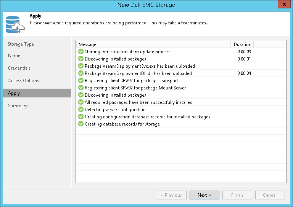Sort by the Message column header

pyautogui.click(x=153, y=45)
